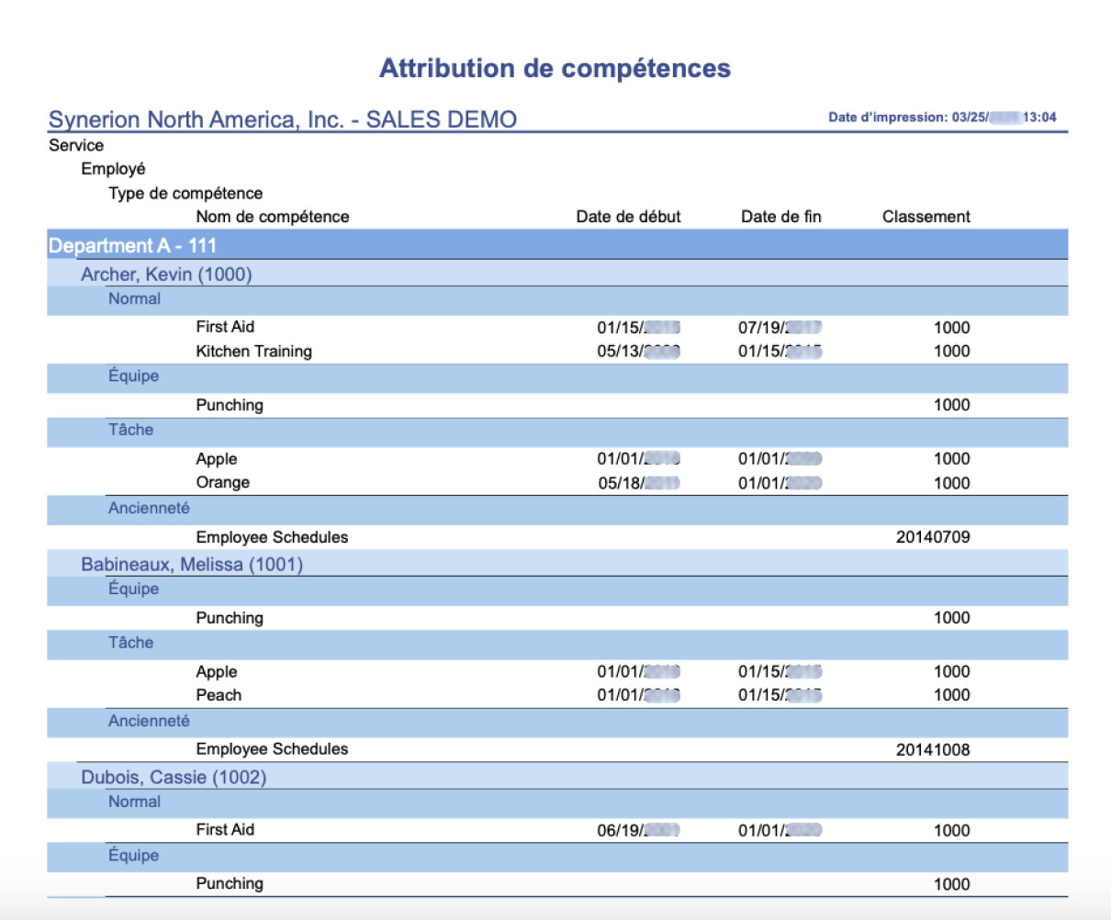Click Équipe type under Dubois, Cassie
The image size is (1111, 920).
(x=133, y=855)
